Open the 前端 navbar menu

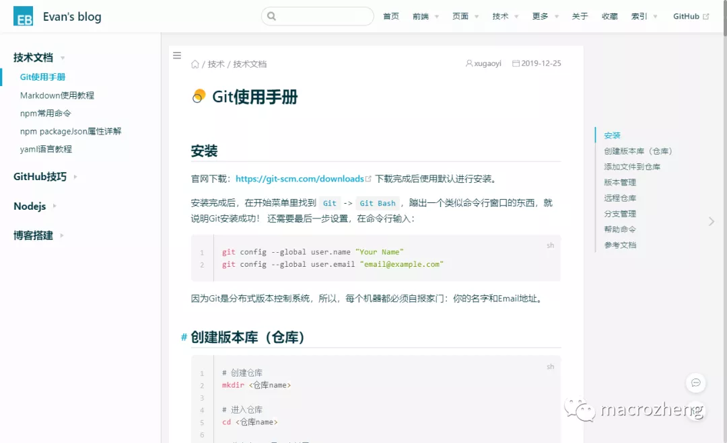[x=421, y=16]
